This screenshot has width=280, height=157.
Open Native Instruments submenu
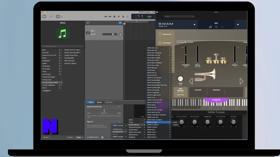(x=136, y=132)
